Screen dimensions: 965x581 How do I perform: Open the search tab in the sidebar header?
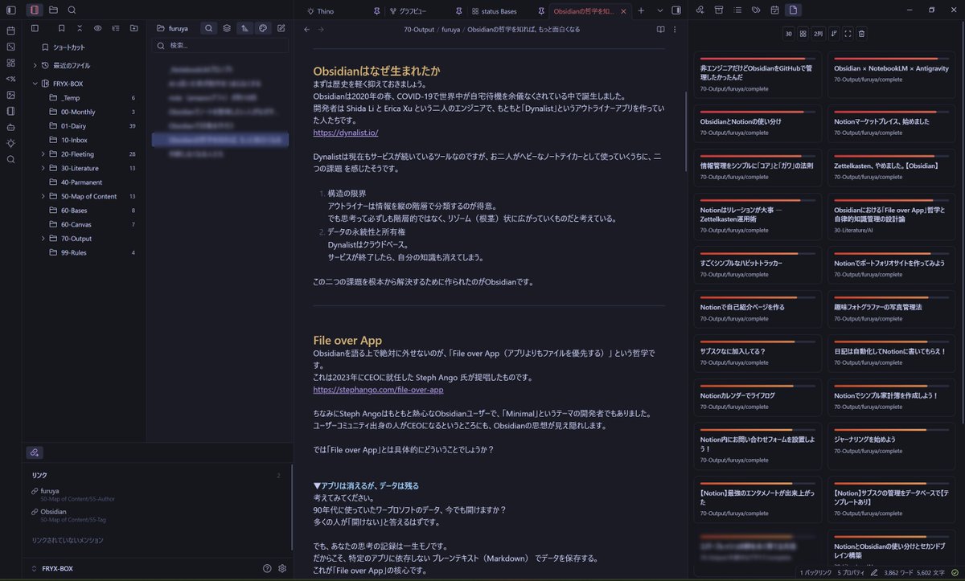click(72, 10)
